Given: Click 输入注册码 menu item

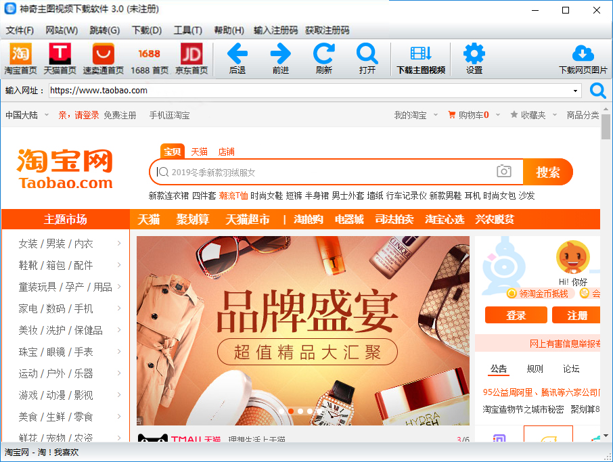Looking at the screenshot, I should (275, 30).
